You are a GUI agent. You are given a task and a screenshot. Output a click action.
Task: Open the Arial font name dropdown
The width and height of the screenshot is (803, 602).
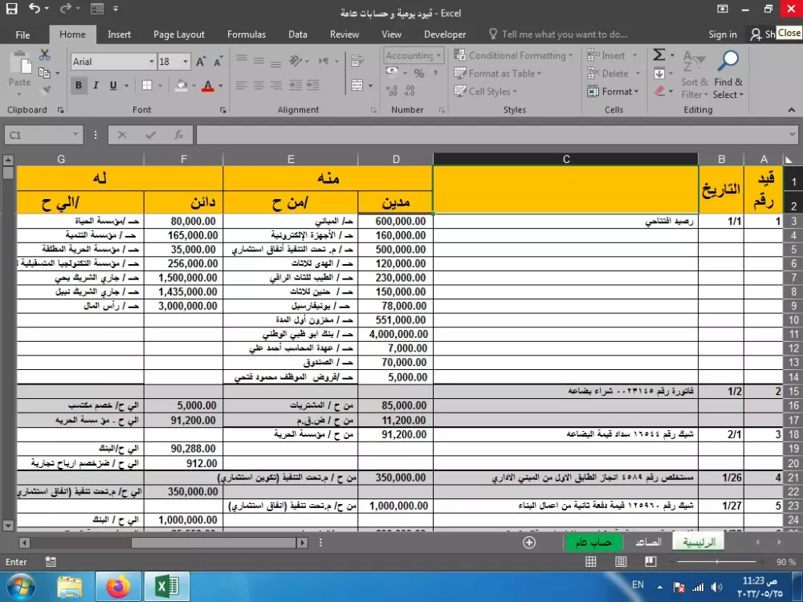152,62
